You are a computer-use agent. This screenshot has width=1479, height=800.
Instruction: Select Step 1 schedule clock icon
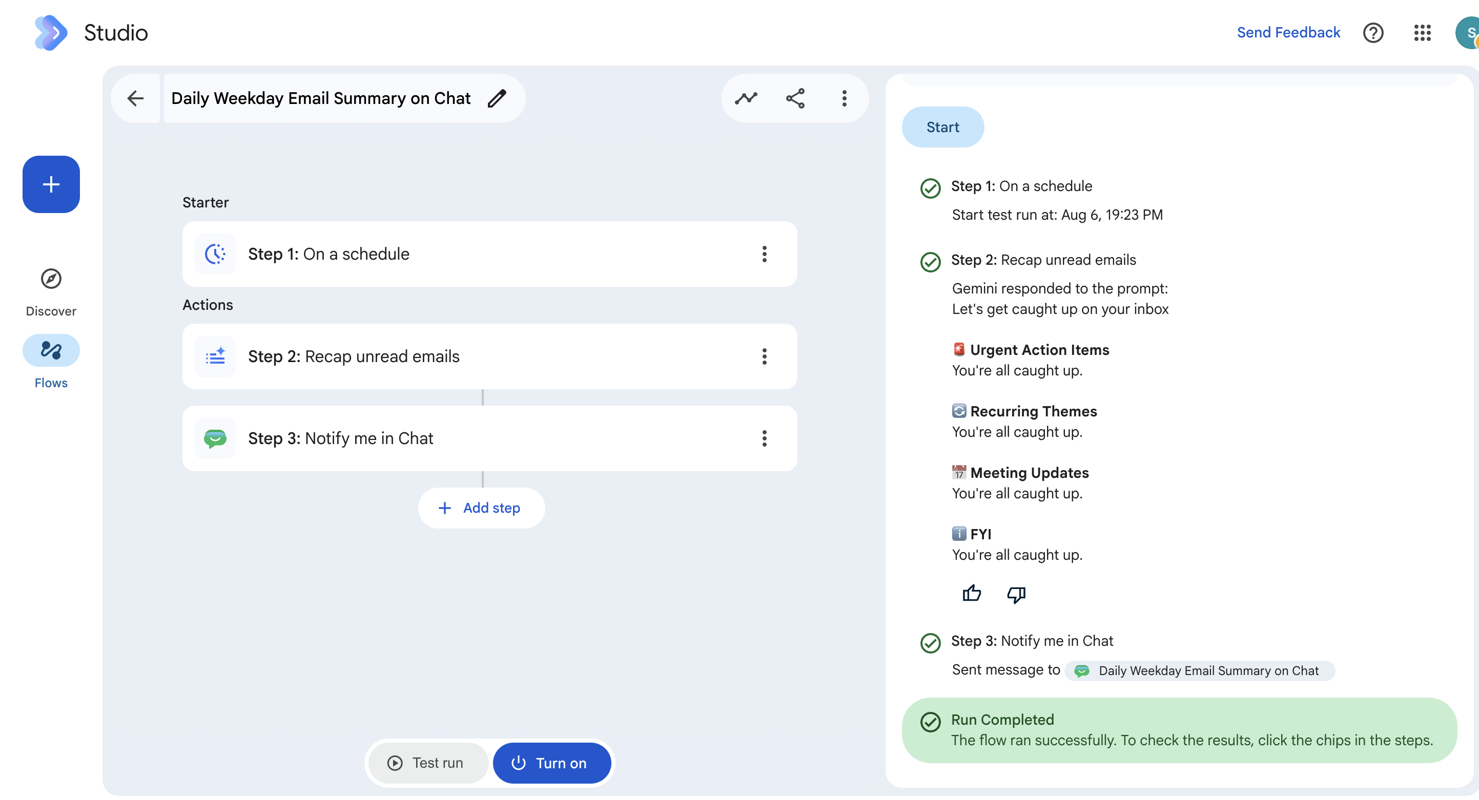click(215, 254)
